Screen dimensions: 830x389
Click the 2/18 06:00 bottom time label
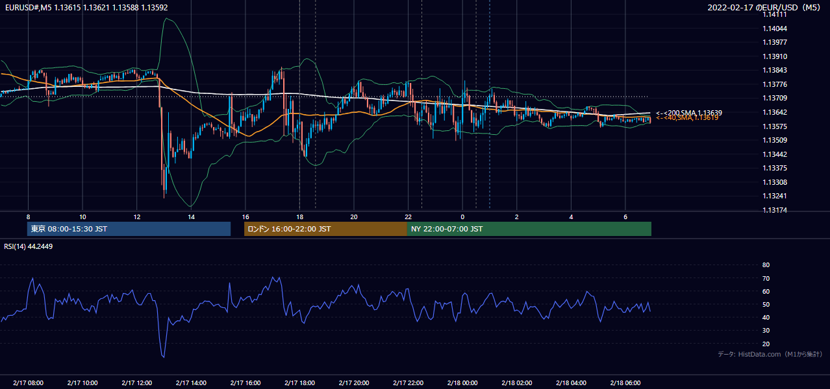click(x=625, y=383)
